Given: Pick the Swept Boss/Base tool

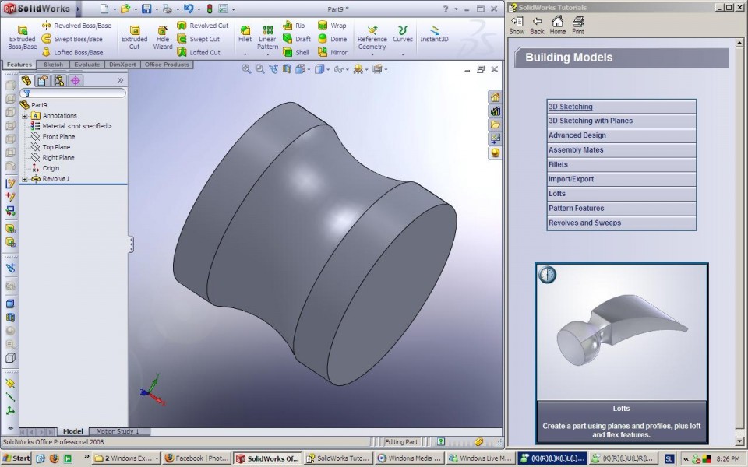Looking at the screenshot, I should tap(72, 39).
